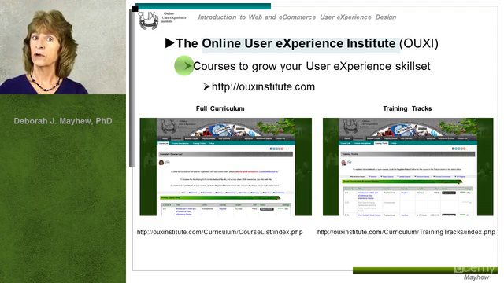Click the TrainingTracks/index.php URL
The height and width of the screenshot is (283, 504).
tap(406, 232)
